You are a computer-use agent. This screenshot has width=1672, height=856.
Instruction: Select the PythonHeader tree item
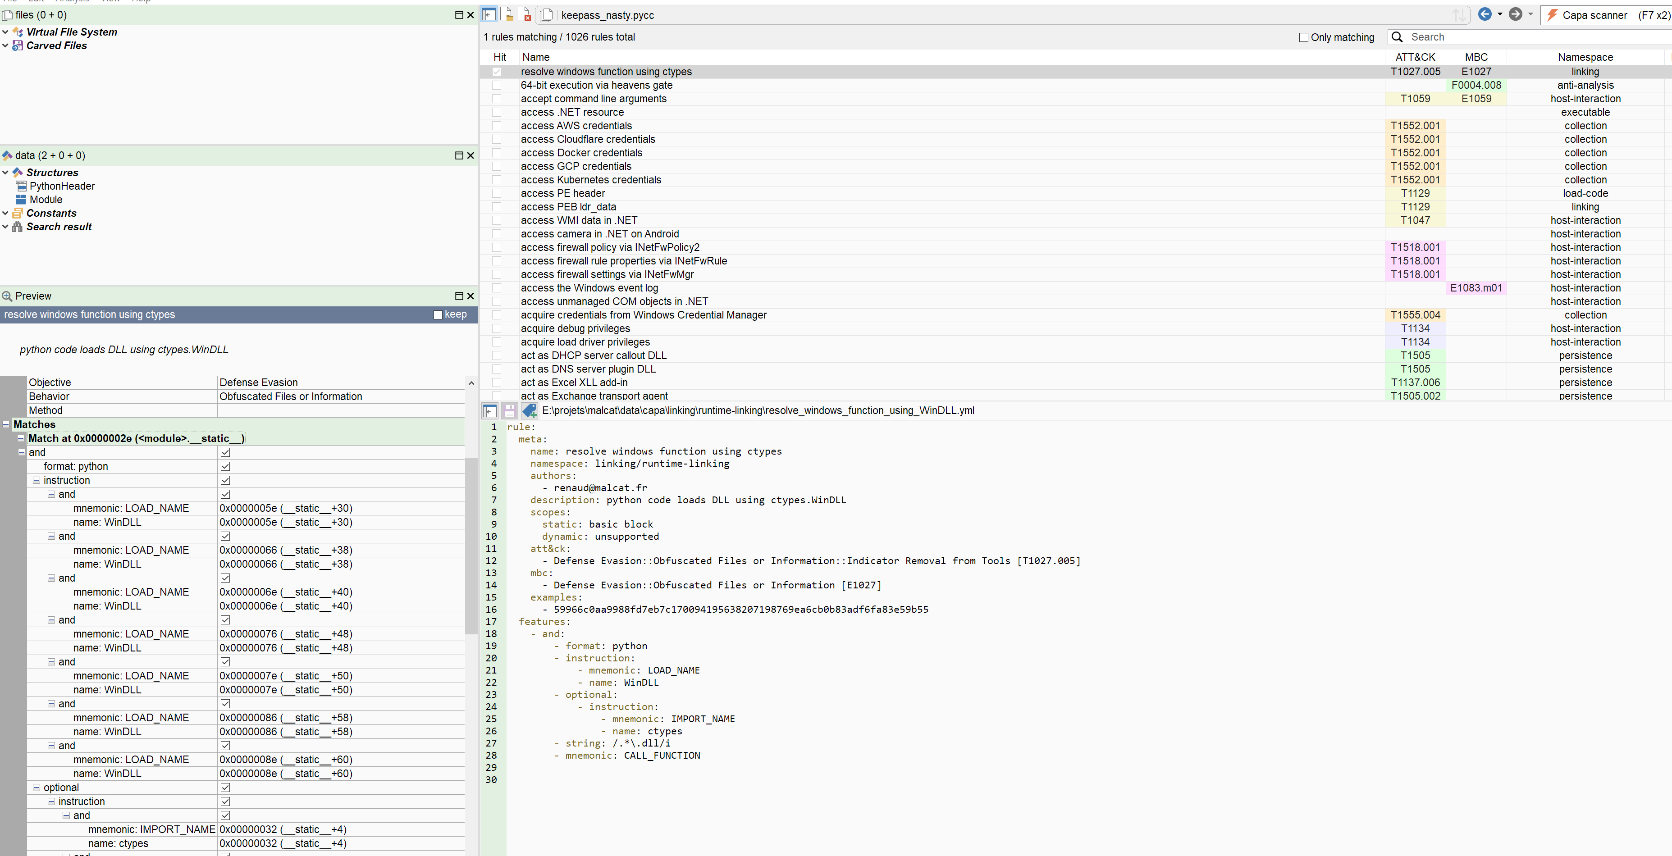tap(62, 186)
